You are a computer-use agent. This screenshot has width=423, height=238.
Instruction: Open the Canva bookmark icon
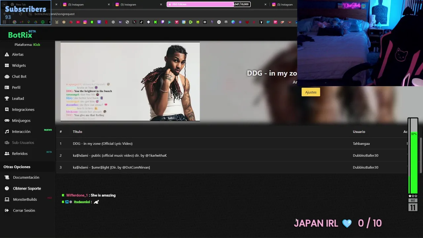[x=233, y=22]
